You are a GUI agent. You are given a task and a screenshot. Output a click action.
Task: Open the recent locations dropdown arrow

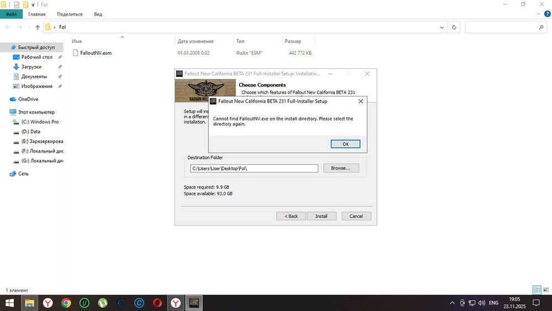29,27
